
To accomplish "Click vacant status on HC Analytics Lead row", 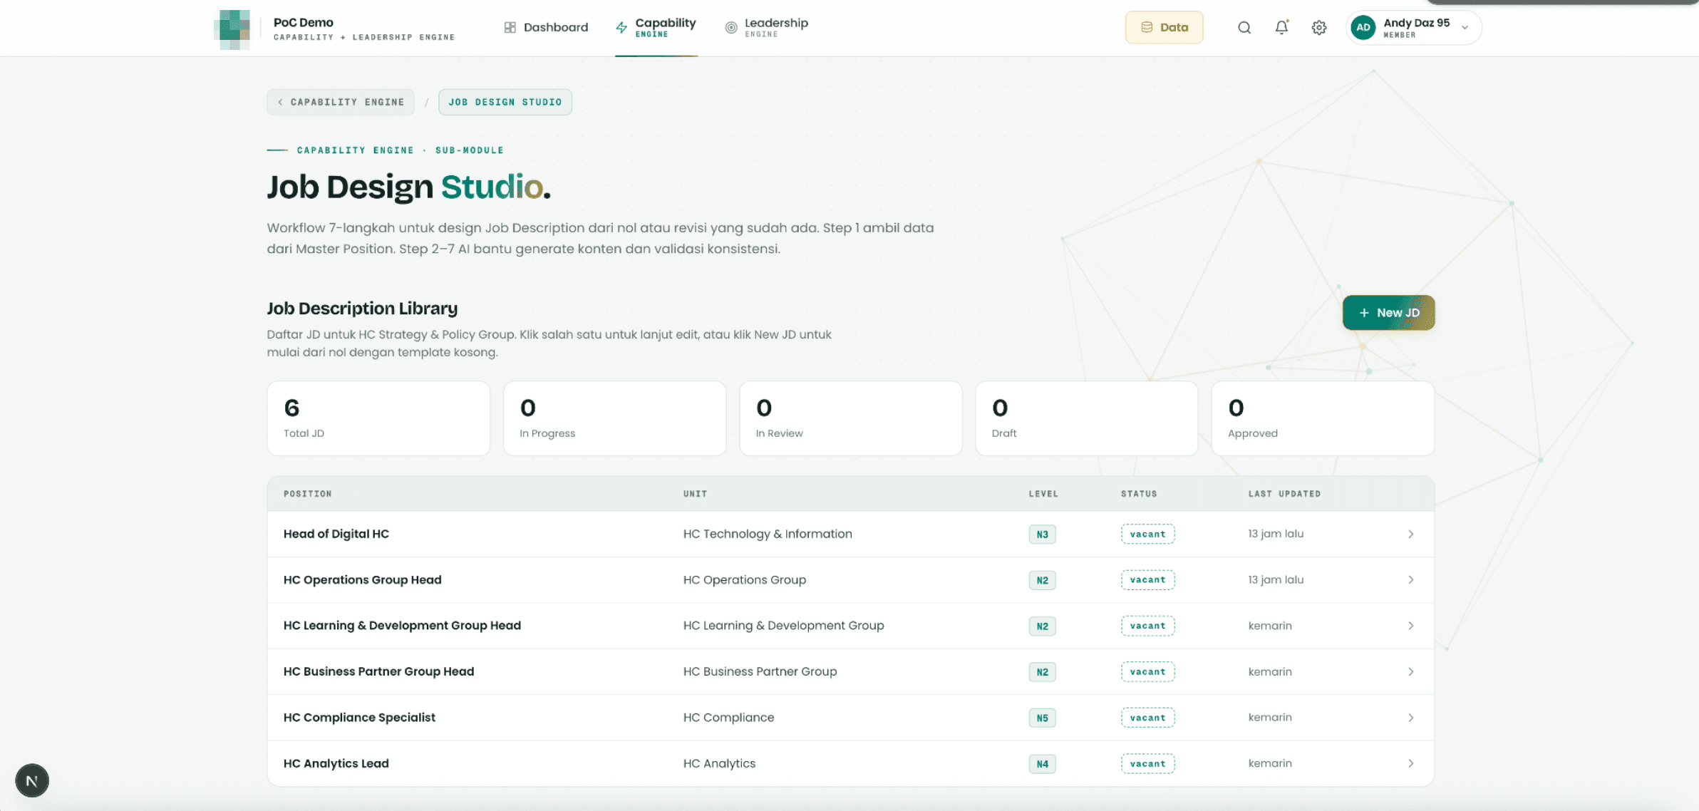I will [x=1148, y=764].
